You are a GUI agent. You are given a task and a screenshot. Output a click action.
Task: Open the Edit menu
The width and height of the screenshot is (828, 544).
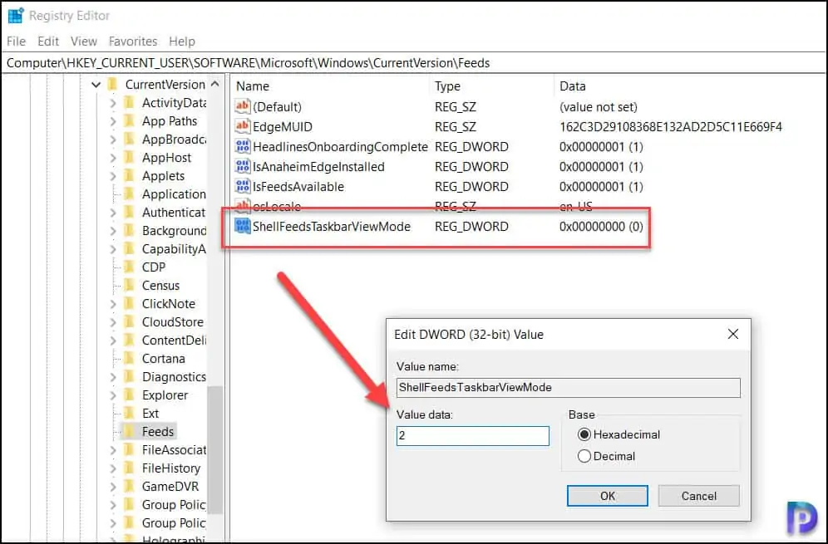click(48, 42)
